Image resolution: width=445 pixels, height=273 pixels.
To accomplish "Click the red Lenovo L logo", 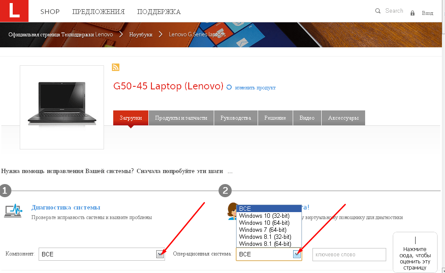I will click(14, 11).
